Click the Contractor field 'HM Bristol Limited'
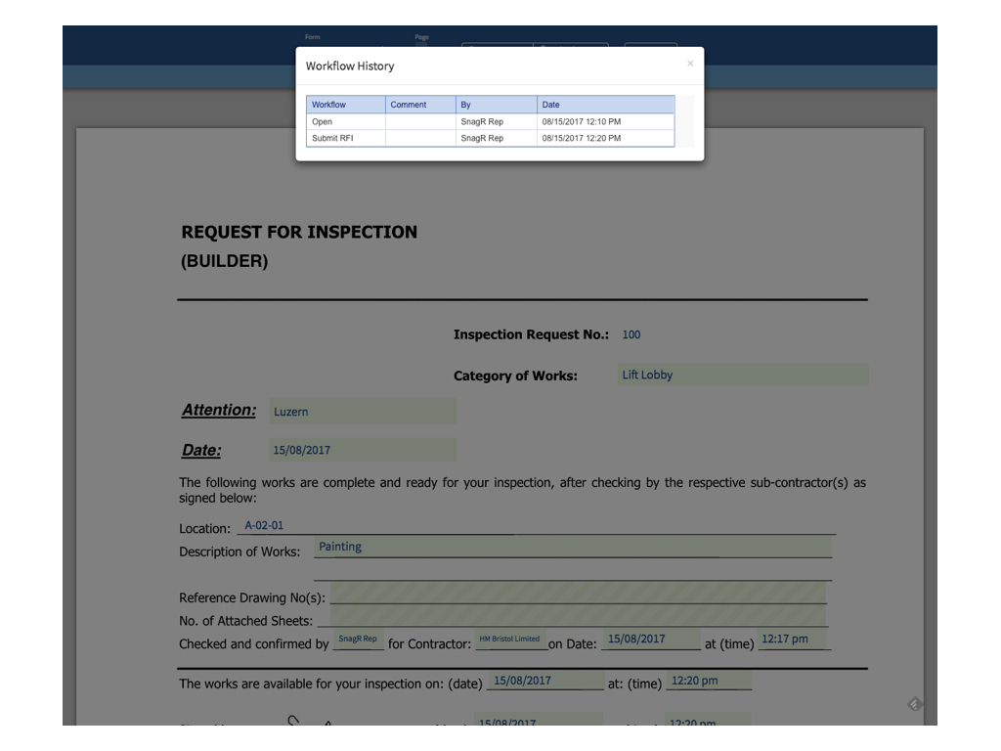This screenshot has height=751, width=1001. click(510, 640)
